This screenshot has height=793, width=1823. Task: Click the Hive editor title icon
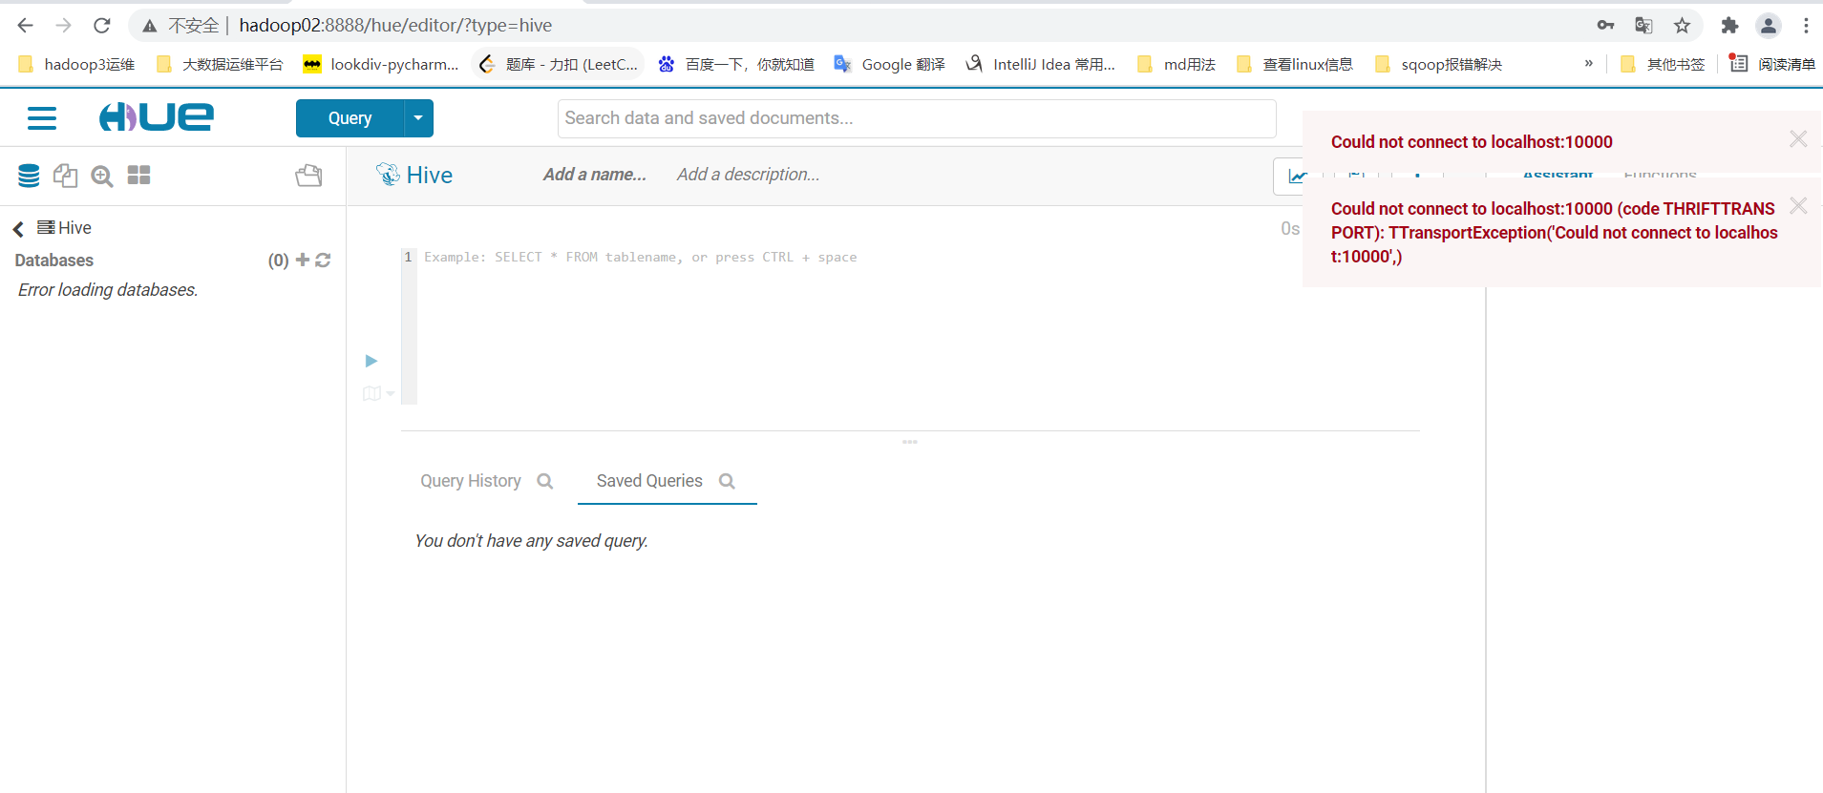point(388,174)
